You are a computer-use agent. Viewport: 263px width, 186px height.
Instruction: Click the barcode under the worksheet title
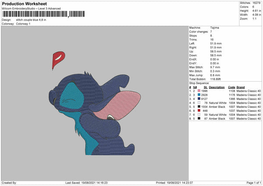point(43,14)
